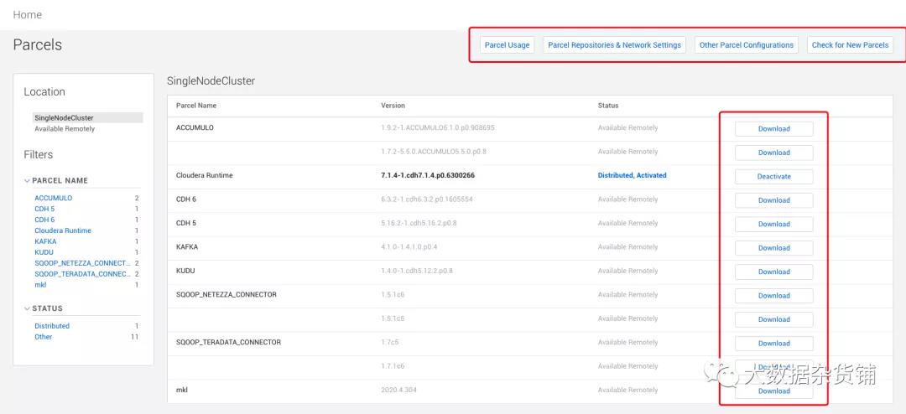Click Other Parcel Configurations button
906x414 pixels.
click(746, 45)
